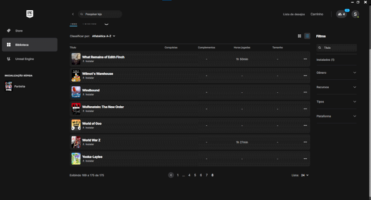The height and width of the screenshot is (200, 371).
Task: Click the World War Z 1h 27min value
Action: (242, 142)
